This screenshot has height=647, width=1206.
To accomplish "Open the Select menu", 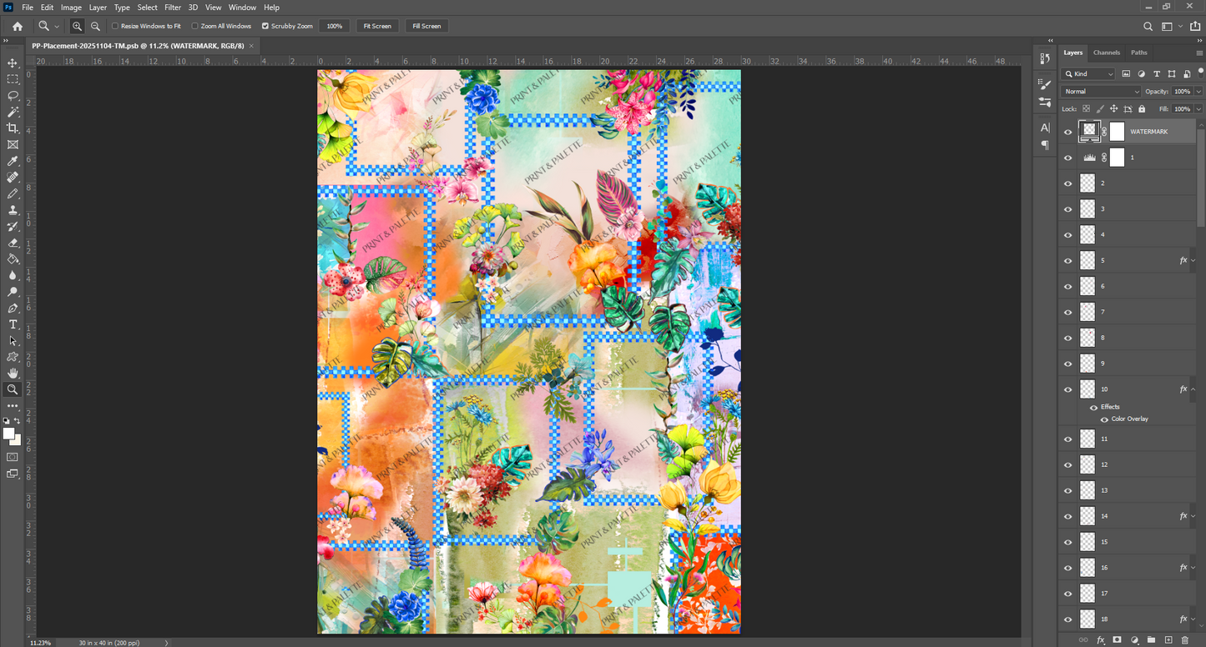I will tap(148, 8).
